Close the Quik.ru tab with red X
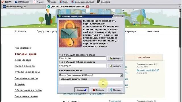Image resolution: width=182 pixels, height=102 pixels. coord(87,7)
